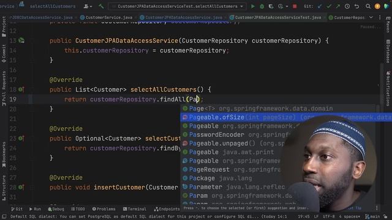The image size is (392, 220).
Task: Open the Notifications tool window
Action: pos(388,89)
